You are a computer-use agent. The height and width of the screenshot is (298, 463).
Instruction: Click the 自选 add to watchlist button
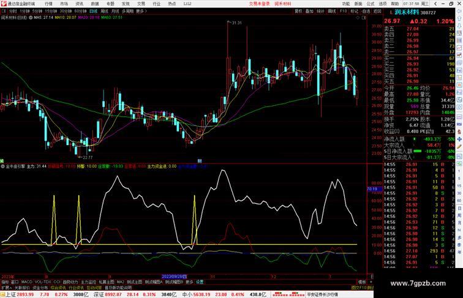366,11
